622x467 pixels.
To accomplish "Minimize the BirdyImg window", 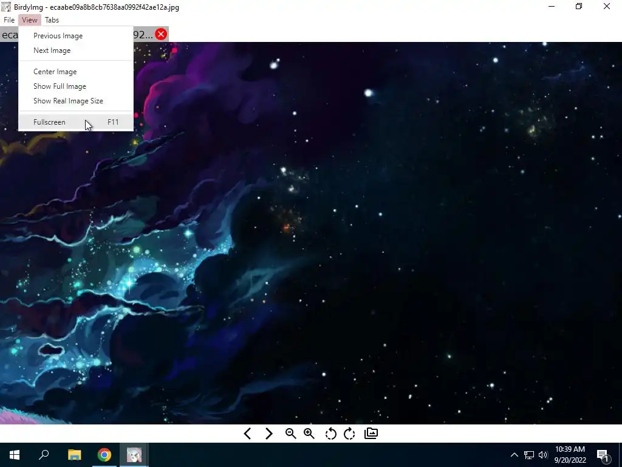I will coord(552,6).
